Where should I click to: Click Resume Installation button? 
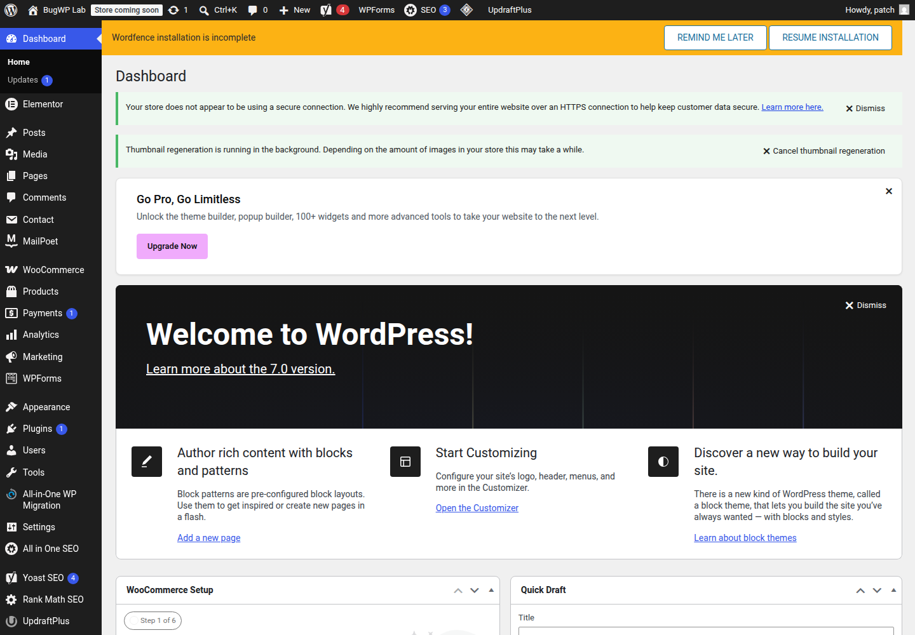tap(830, 37)
